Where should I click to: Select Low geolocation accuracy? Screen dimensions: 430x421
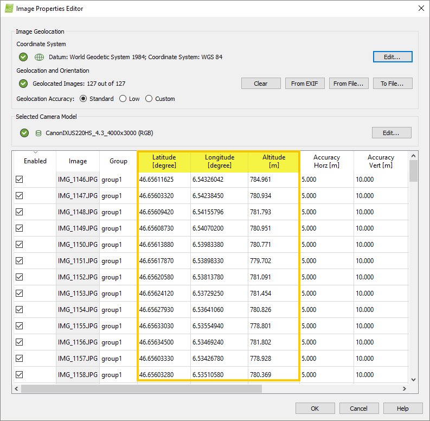[x=123, y=99]
